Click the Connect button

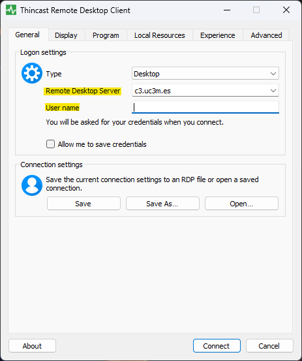[x=217, y=346]
